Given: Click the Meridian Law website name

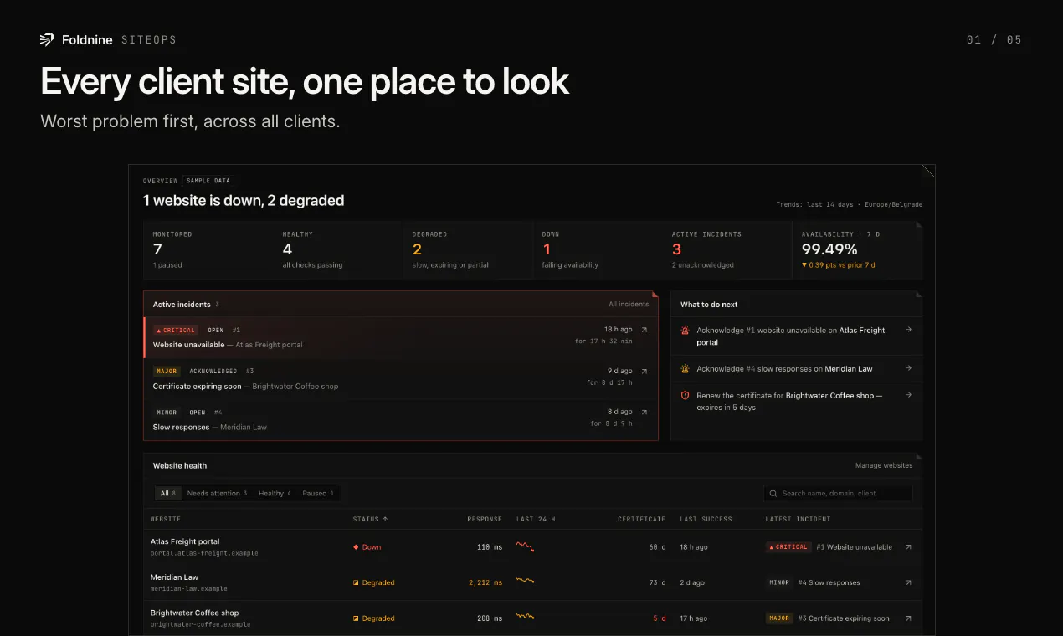Looking at the screenshot, I should pos(174,577).
